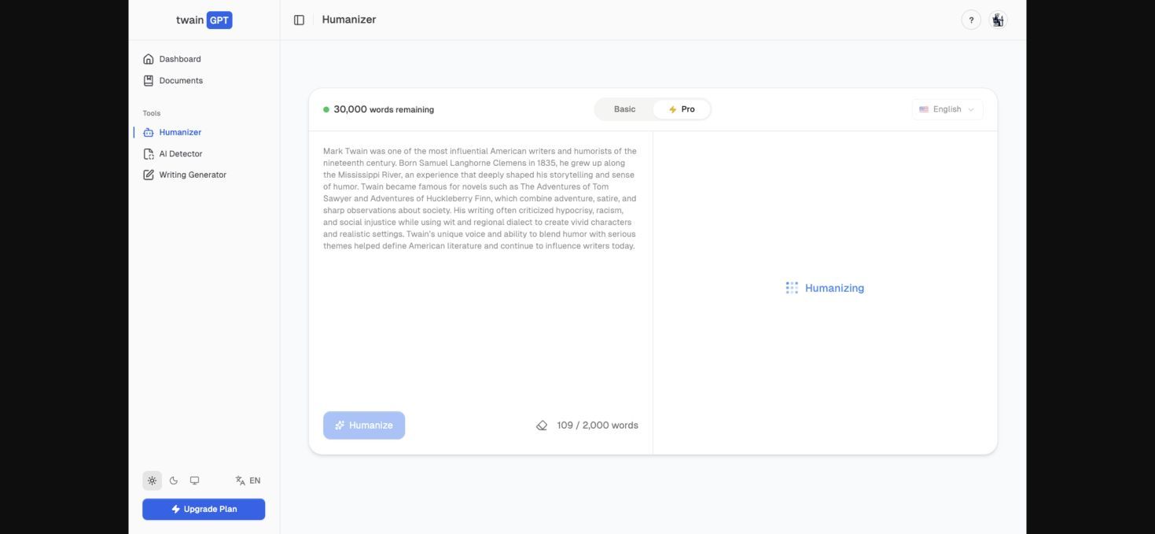Image resolution: width=1155 pixels, height=534 pixels.
Task: Click the Humanizer page title
Action: (x=349, y=20)
